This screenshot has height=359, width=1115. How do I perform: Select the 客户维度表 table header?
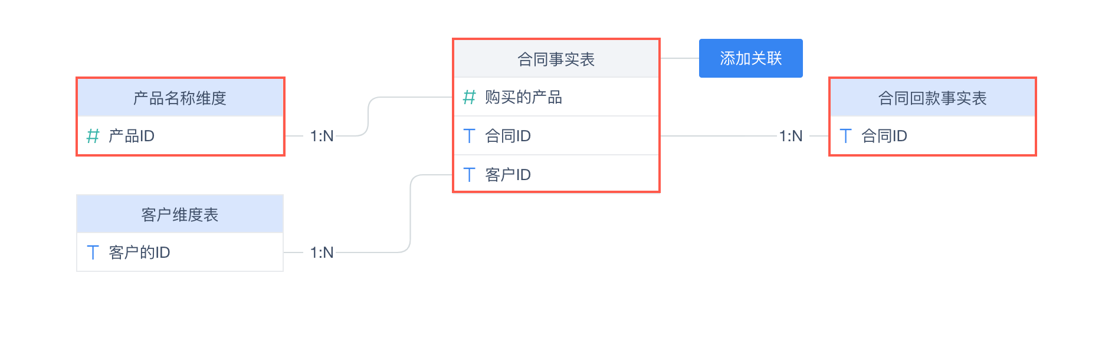pyautogui.click(x=180, y=214)
